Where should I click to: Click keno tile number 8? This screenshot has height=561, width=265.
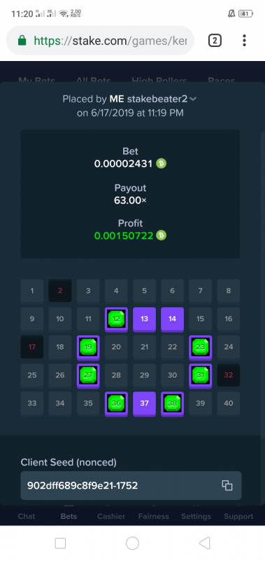[x=229, y=290]
